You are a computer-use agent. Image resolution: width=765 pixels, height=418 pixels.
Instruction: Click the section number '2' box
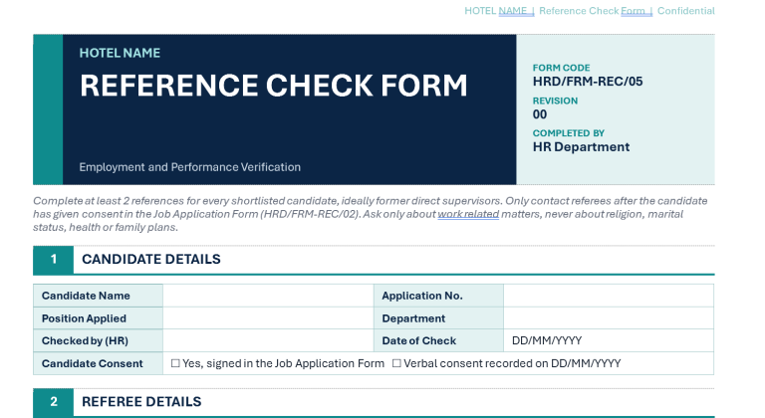54,402
